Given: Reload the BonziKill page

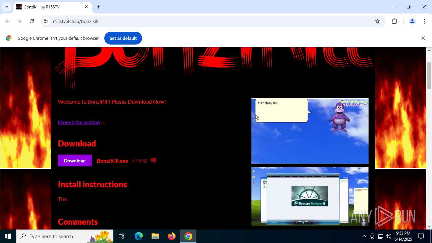Looking at the screenshot, I should 32,21.
